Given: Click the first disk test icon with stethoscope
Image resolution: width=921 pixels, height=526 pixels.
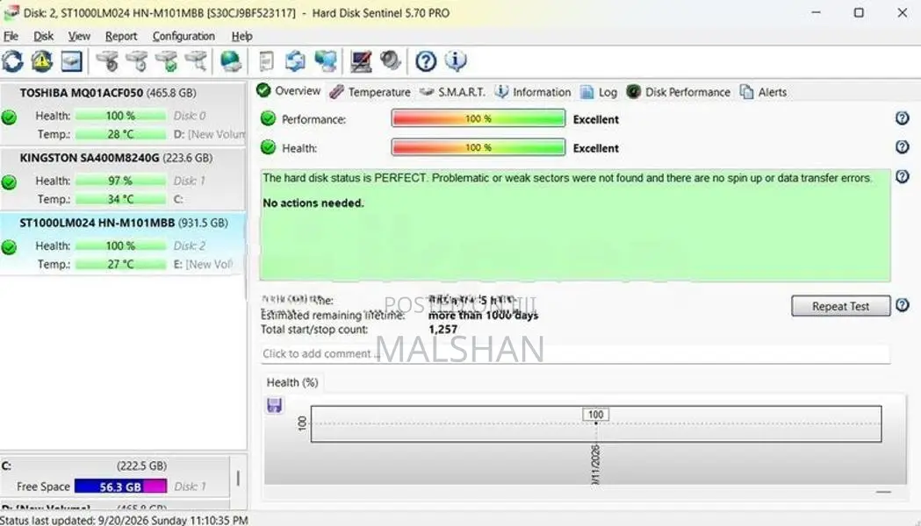Looking at the screenshot, I should (x=107, y=61).
